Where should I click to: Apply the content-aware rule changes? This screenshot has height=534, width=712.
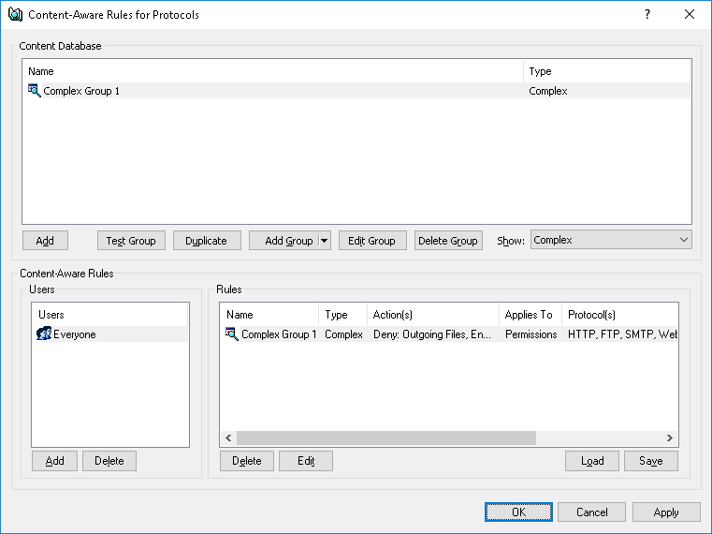666,512
